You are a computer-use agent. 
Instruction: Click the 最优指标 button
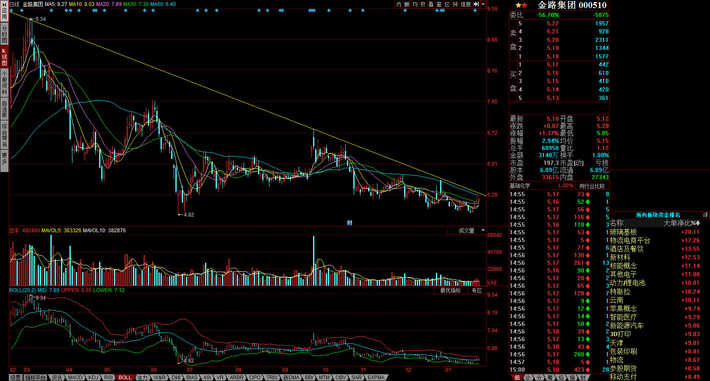[450, 290]
